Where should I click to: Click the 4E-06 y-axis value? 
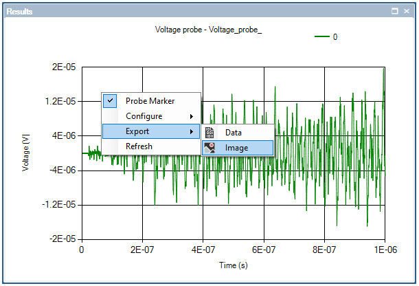tap(64, 135)
